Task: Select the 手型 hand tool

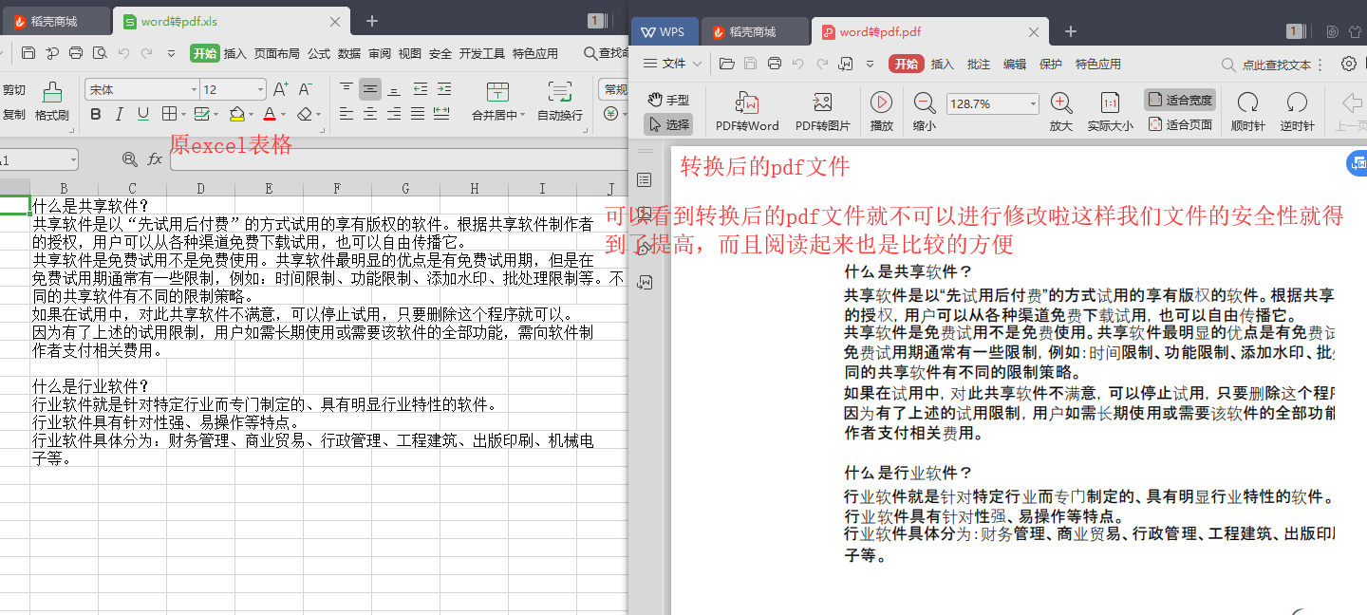Action: pyautogui.click(x=668, y=100)
